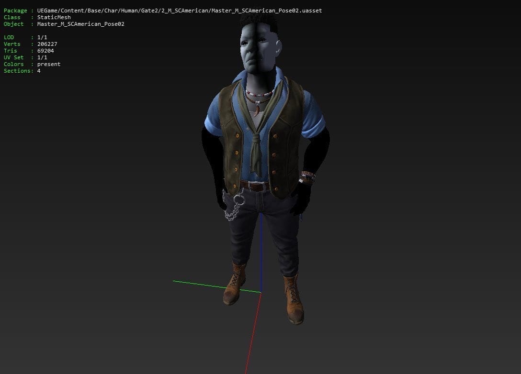
Task: Click the Tris count 69204
Action: [45, 50]
